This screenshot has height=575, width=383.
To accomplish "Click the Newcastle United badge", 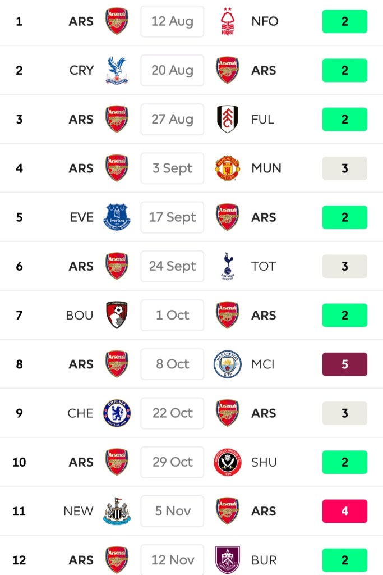I will [x=117, y=511].
